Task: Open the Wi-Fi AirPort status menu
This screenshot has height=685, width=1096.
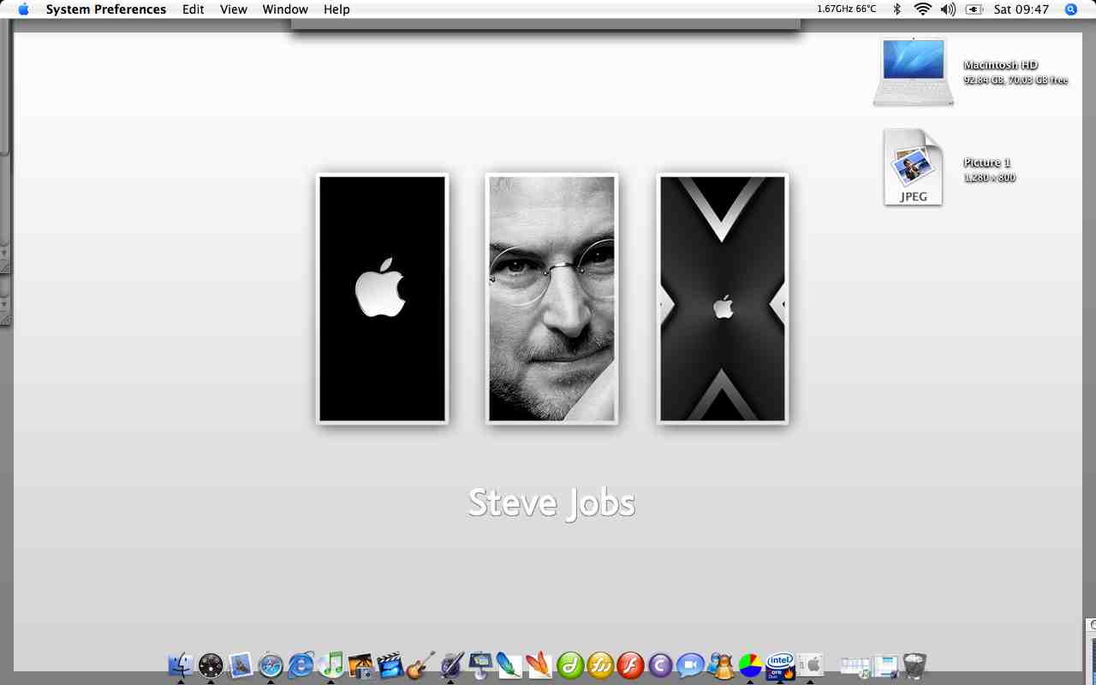Action: [x=922, y=9]
